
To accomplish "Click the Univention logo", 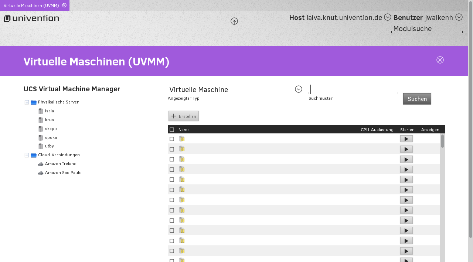I will pos(31,18).
